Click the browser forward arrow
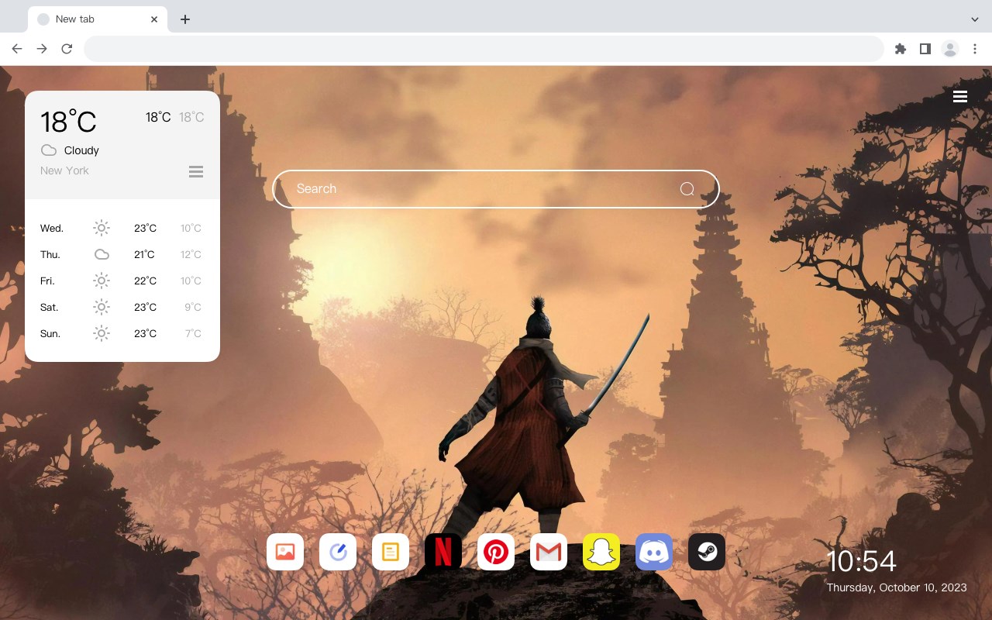 [42, 49]
